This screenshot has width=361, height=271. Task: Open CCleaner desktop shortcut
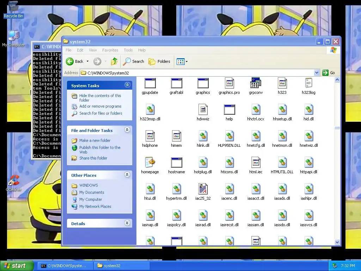[x=13, y=183]
